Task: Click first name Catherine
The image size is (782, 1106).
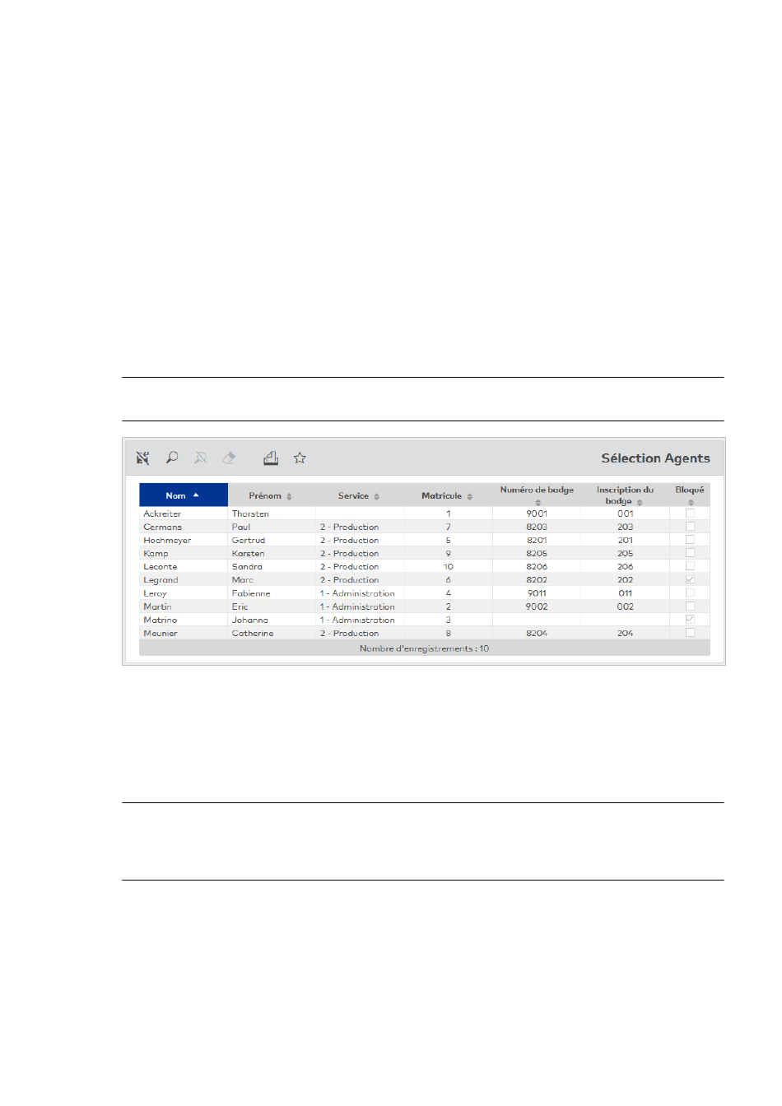Action: click(x=253, y=633)
